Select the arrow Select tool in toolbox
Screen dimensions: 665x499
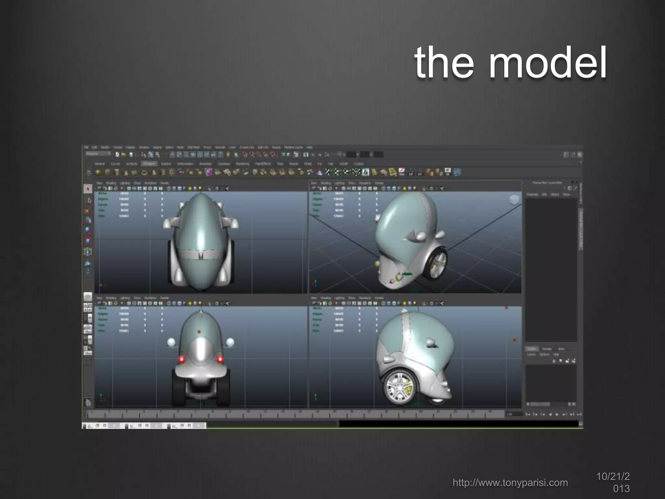(x=88, y=189)
